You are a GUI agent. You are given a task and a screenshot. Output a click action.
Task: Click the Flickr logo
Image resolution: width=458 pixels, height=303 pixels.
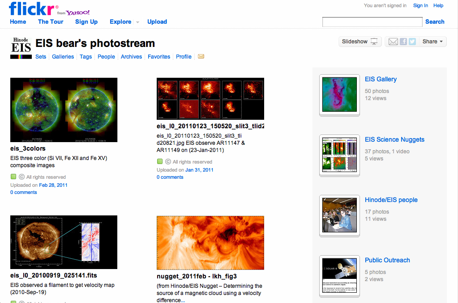[33, 8]
